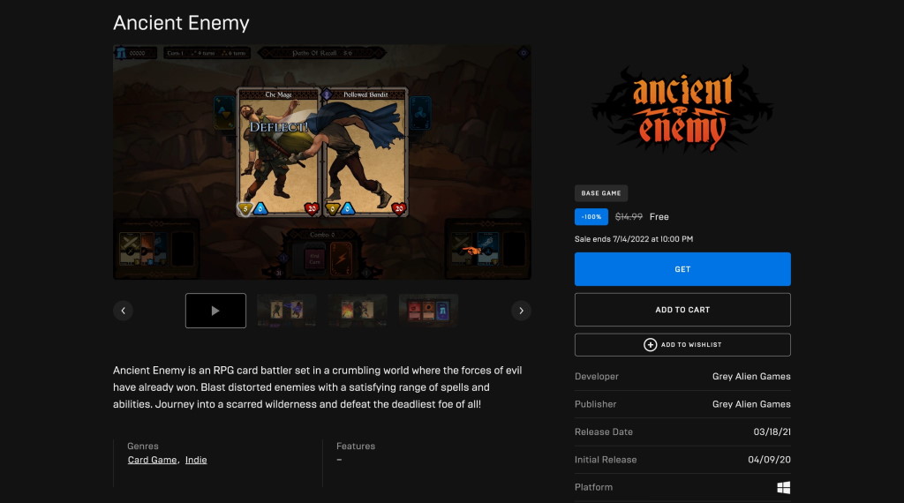Select the third screenshot thumbnail with fire
Viewport: 904px width, 503px height.
pyautogui.click(x=358, y=311)
